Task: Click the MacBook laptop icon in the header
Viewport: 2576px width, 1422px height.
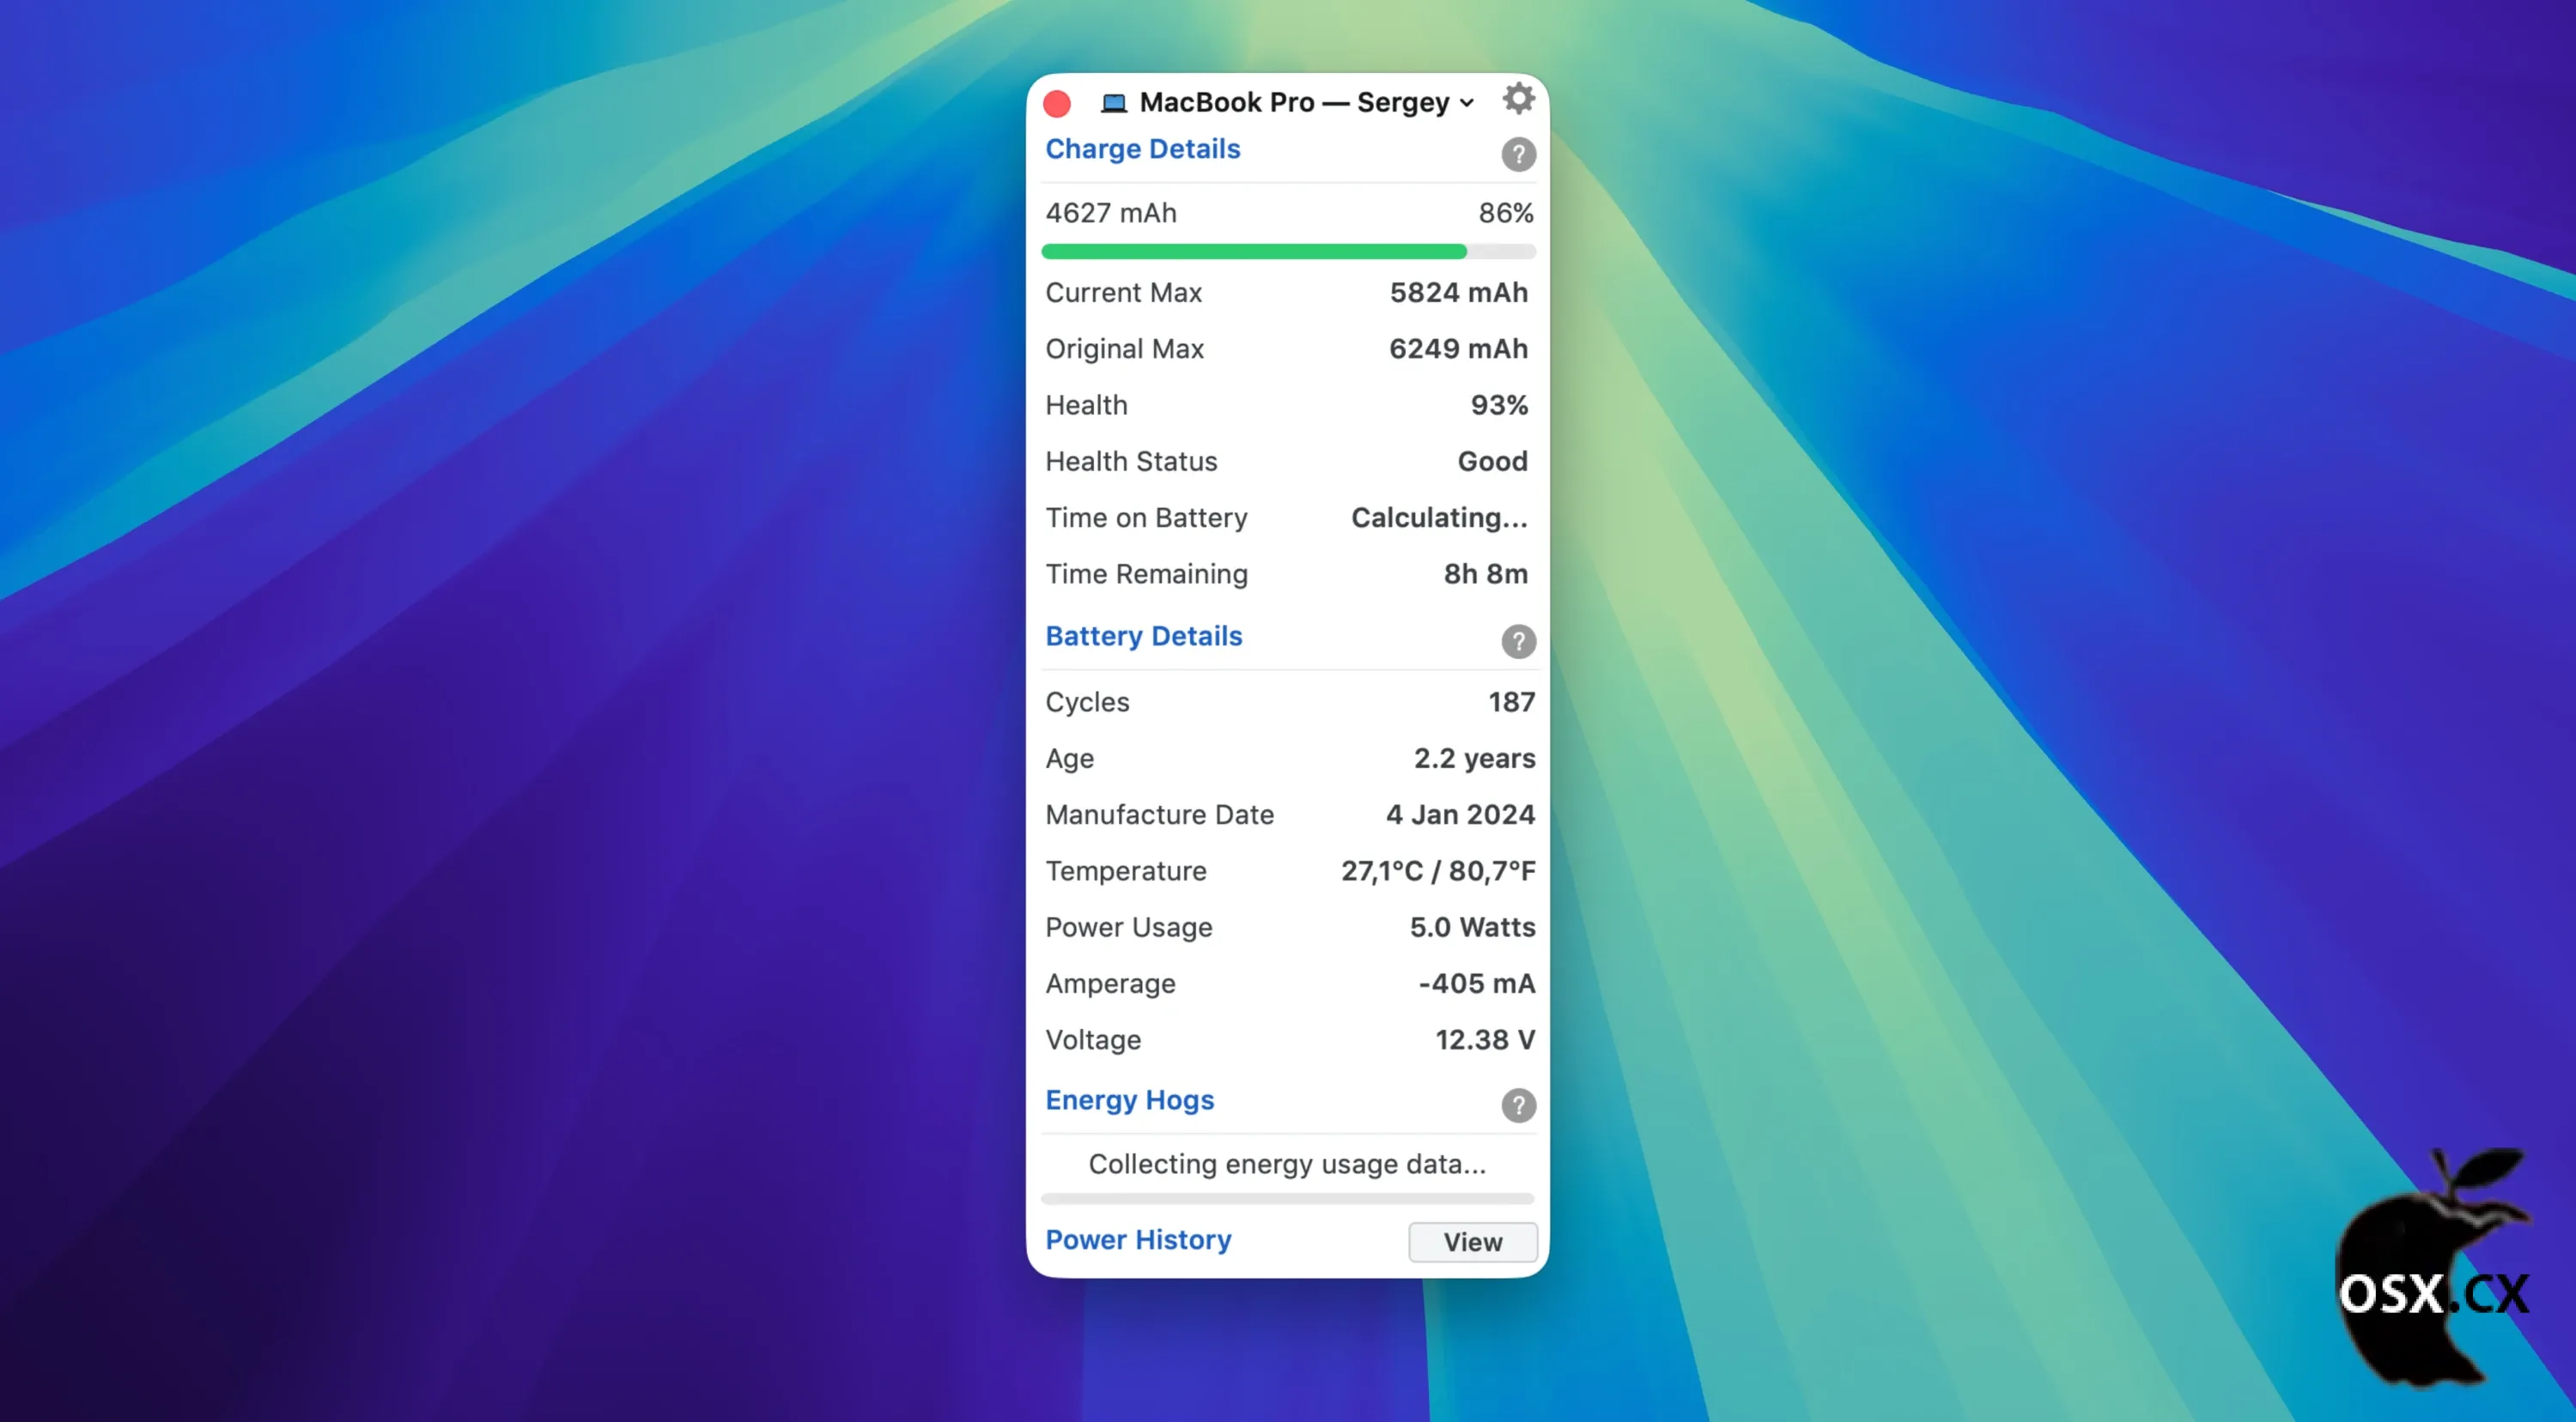Action: tap(1111, 101)
